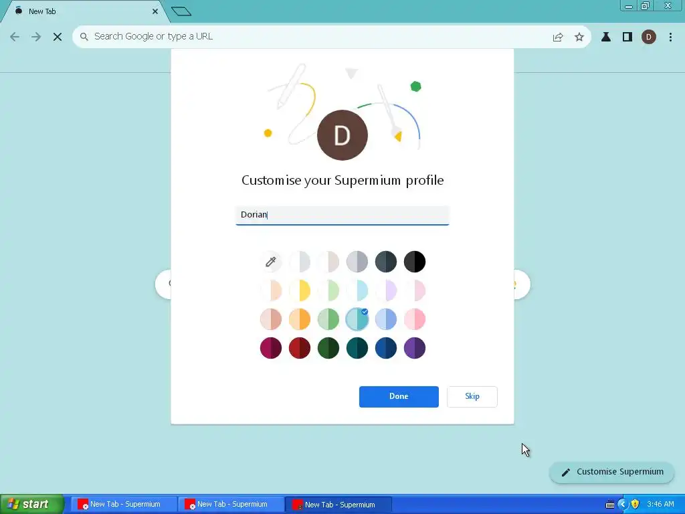Stop page loading with X button
The height and width of the screenshot is (514, 685).
pyautogui.click(x=58, y=37)
